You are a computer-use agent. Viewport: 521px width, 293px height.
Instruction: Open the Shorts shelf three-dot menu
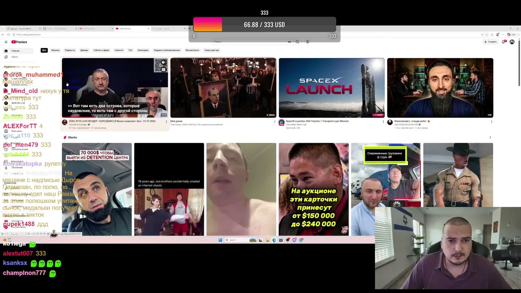tap(490, 138)
